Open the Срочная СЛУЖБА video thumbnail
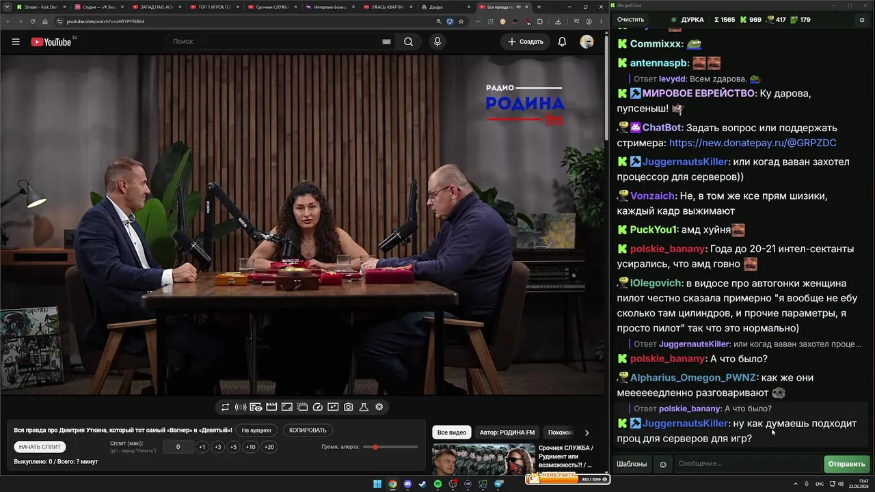 [483, 459]
